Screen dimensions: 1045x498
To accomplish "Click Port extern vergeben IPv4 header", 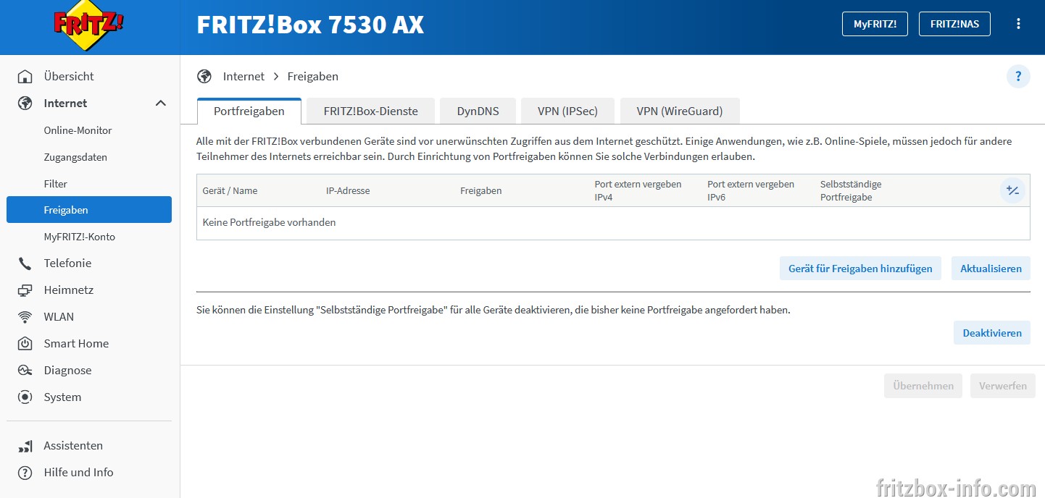I will [x=638, y=190].
